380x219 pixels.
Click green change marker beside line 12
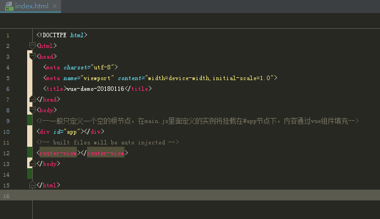[29, 152]
